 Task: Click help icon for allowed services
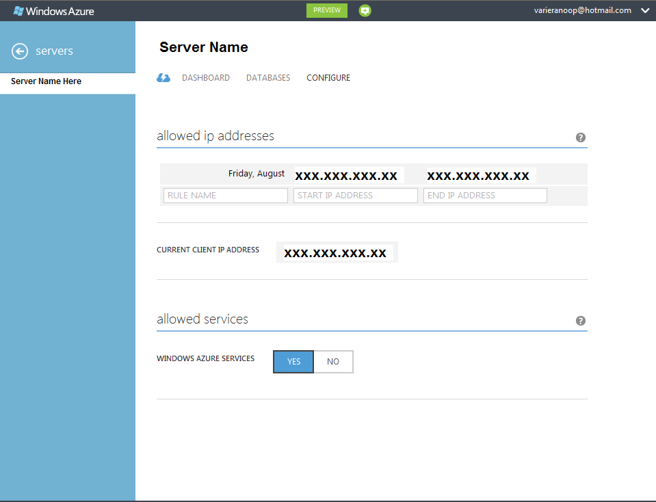point(581,321)
